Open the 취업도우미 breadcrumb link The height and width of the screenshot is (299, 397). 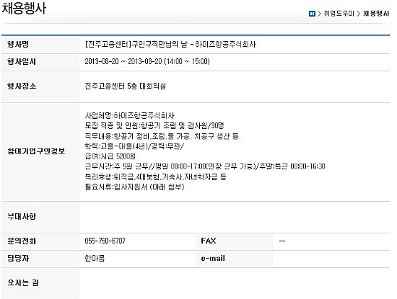339,14
